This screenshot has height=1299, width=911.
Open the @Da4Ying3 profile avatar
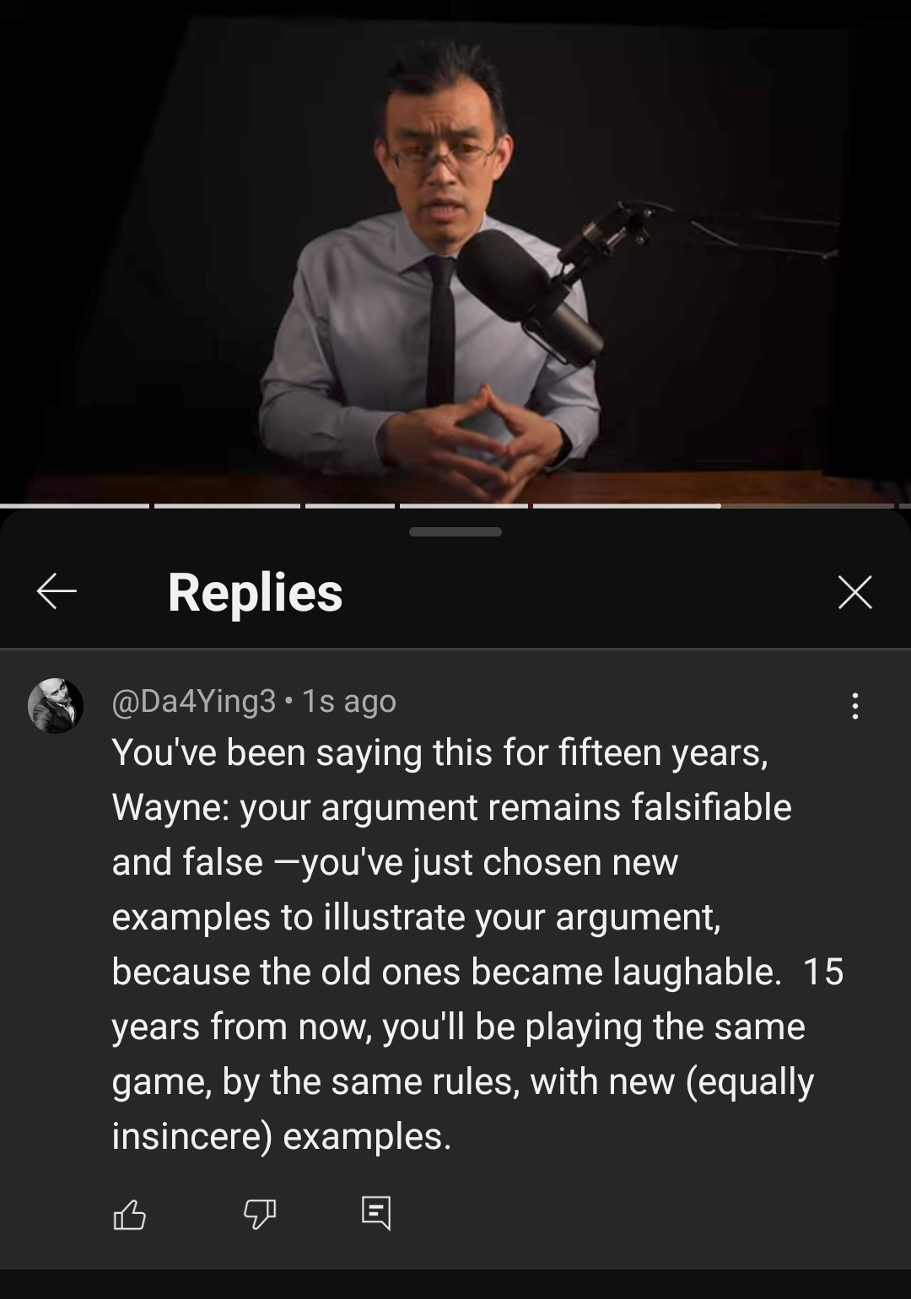pos(56,705)
